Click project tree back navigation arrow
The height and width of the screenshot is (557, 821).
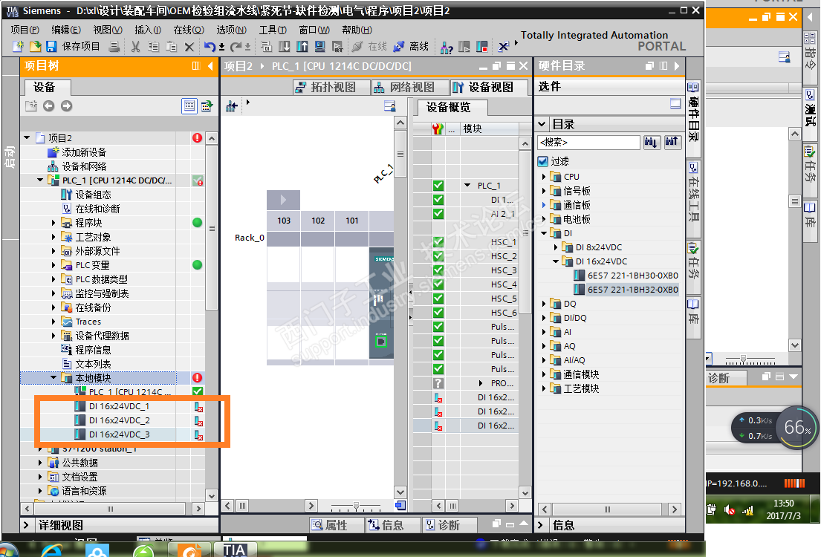pos(49,106)
